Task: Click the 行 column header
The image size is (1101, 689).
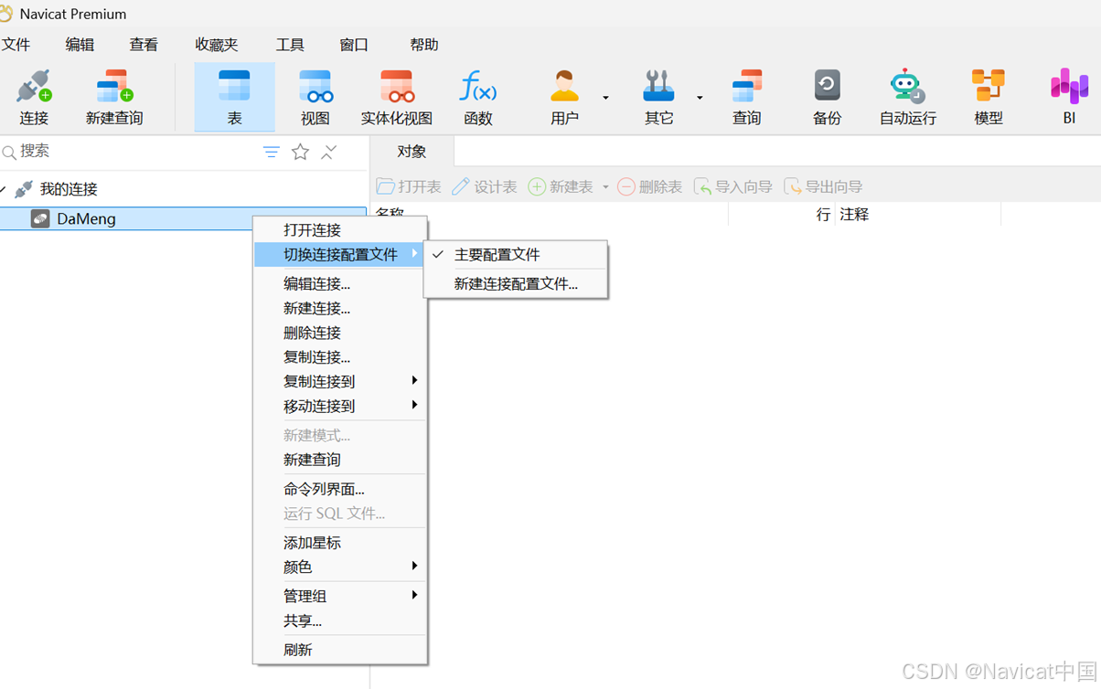Action: point(823,215)
